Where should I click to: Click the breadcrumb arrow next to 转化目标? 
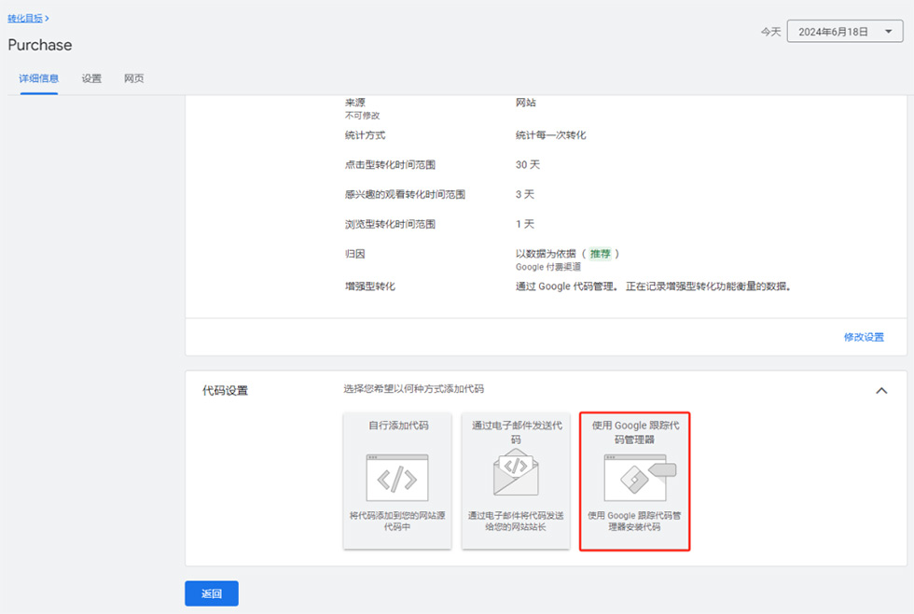pos(48,18)
